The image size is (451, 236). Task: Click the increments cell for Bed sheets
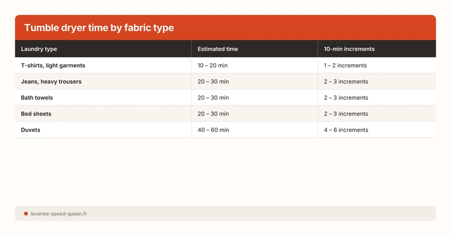point(346,114)
